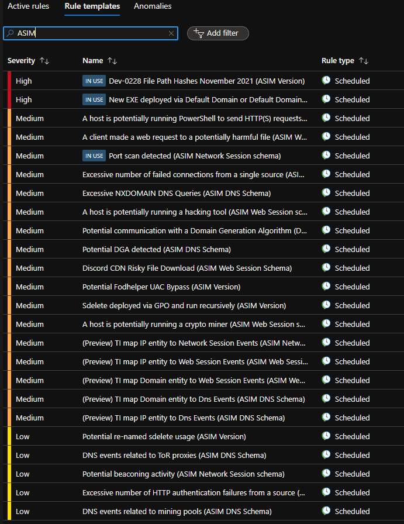The width and height of the screenshot is (404, 524).
Task: Select TI map Domain to Web Session Events
Action: (194, 380)
